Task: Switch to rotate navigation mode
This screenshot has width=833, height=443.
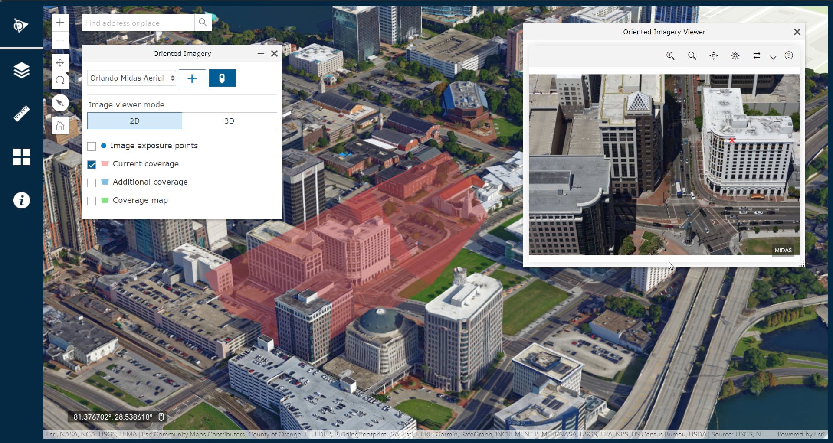Action: coord(60,80)
